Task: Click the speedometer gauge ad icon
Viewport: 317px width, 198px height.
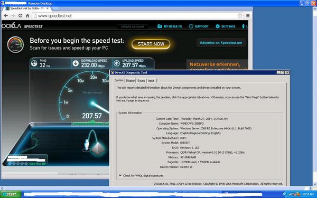Action: click(15, 44)
